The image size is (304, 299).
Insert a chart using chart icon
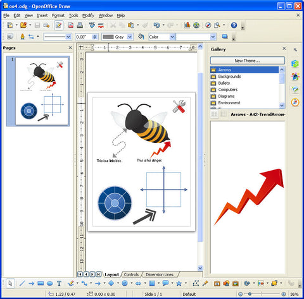187,25
